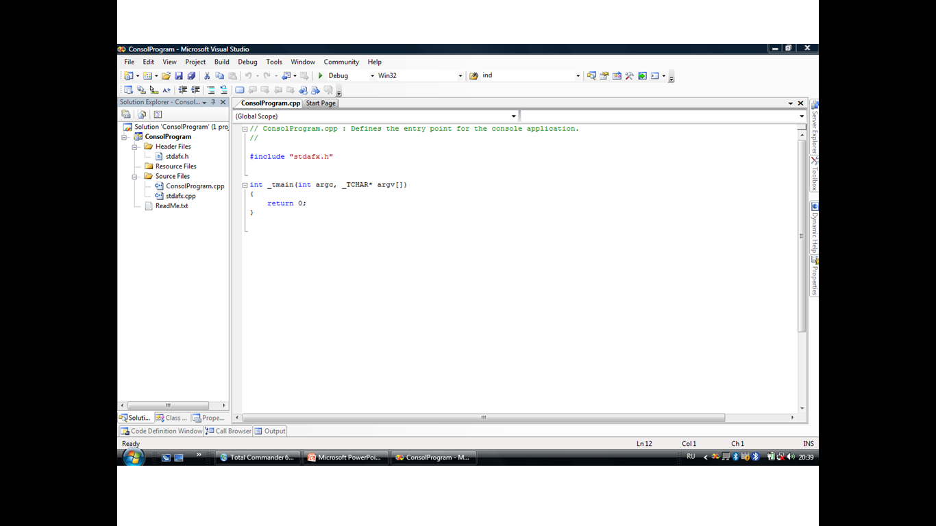Click the Find in Files icon beside the ind box

(473, 76)
